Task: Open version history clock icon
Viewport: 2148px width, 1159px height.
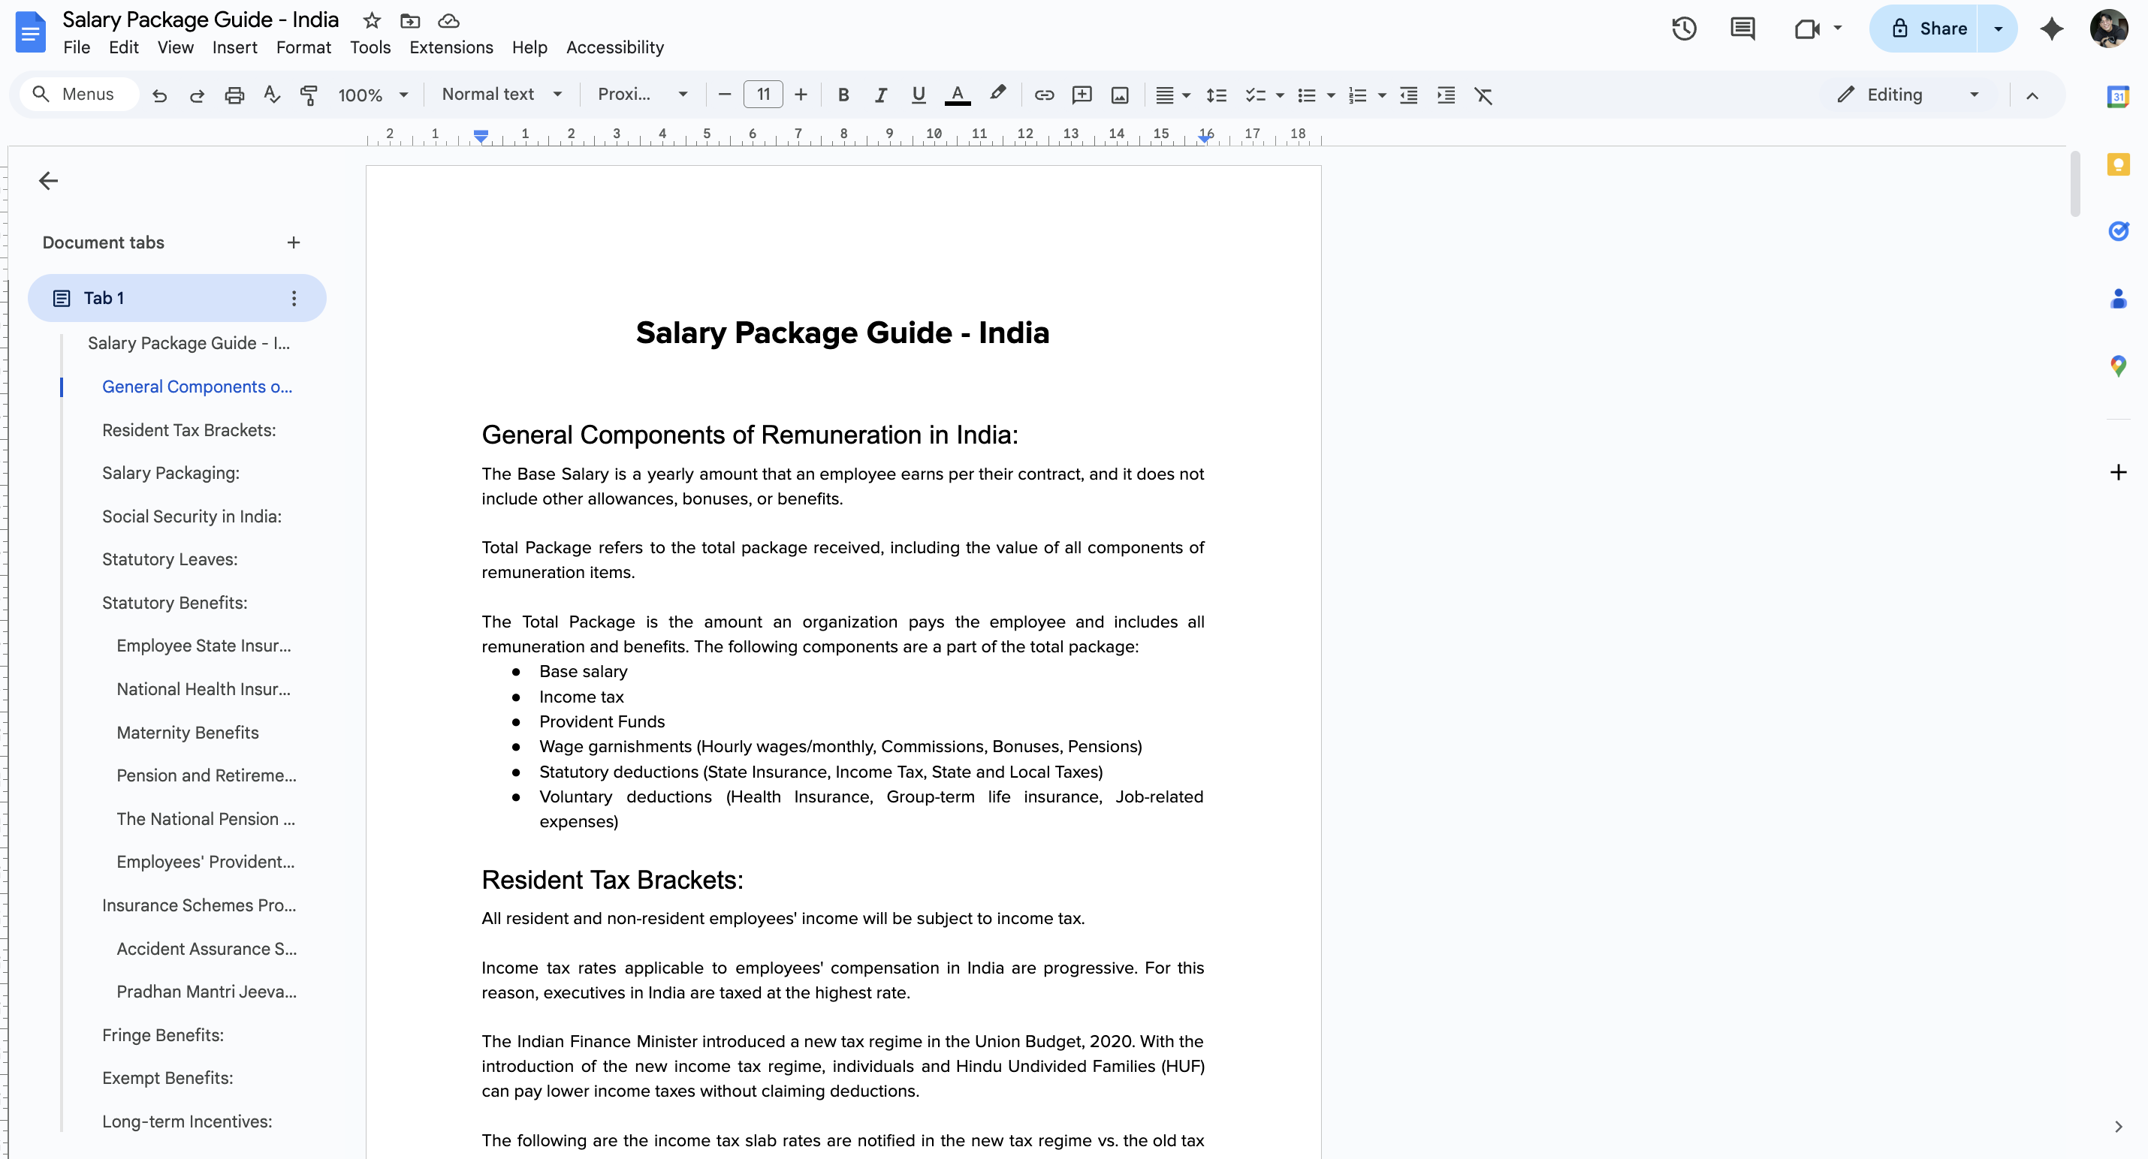Action: coord(1684,29)
